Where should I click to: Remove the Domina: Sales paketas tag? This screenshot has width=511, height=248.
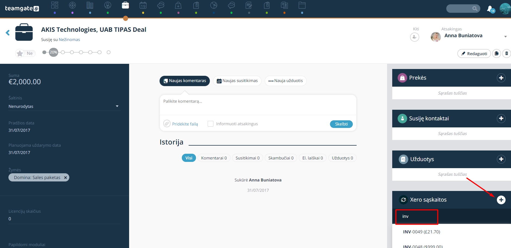pos(66,178)
